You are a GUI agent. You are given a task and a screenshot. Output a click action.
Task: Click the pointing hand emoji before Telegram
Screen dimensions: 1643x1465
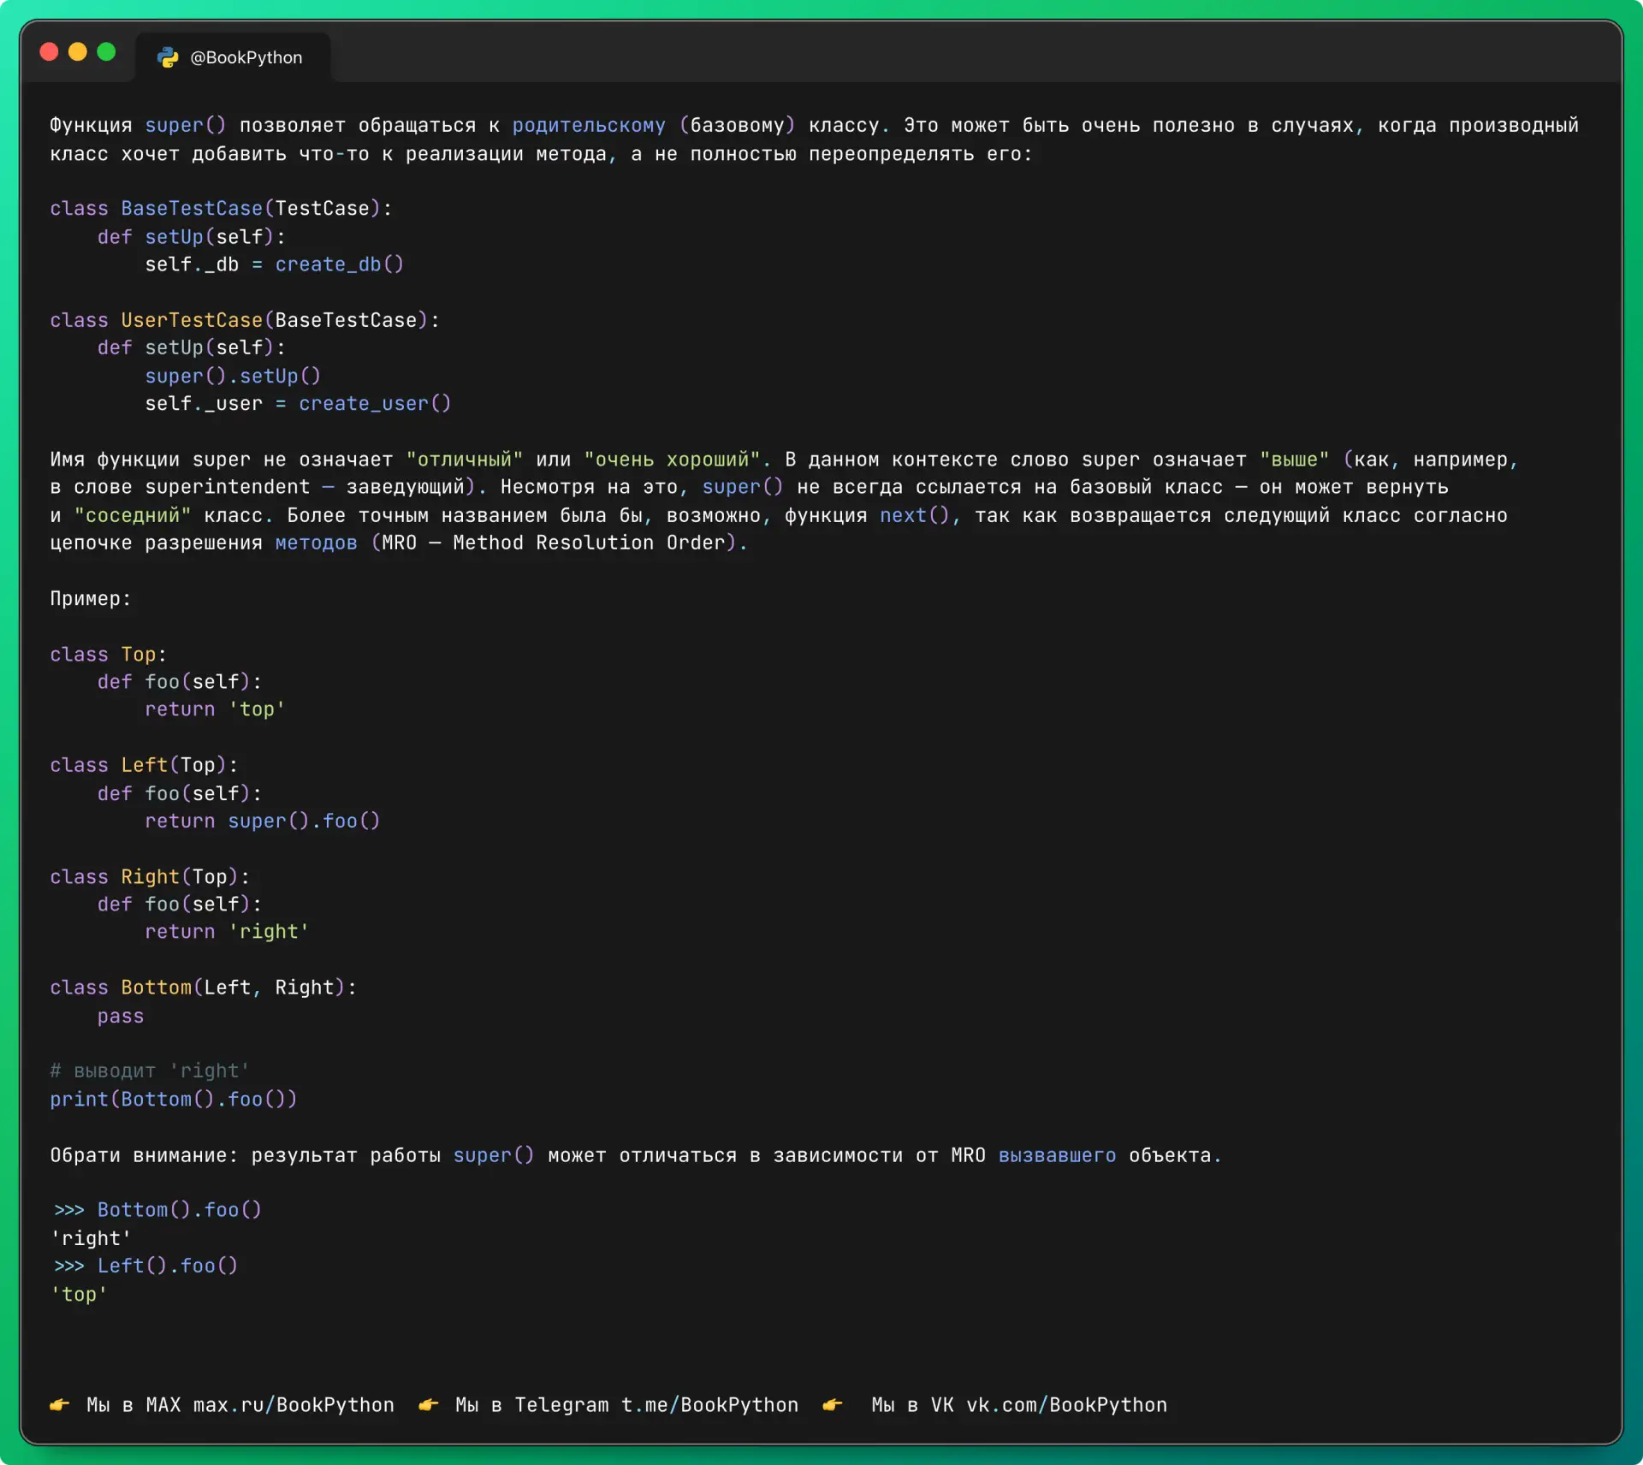pyautogui.click(x=429, y=1405)
